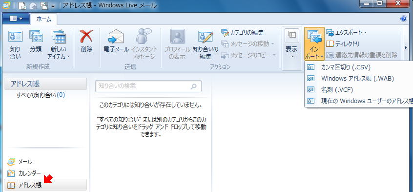Choose 現在の Windows ユーザーのアドレス帳 option
The image size is (413, 192).
[x=359, y=101]
